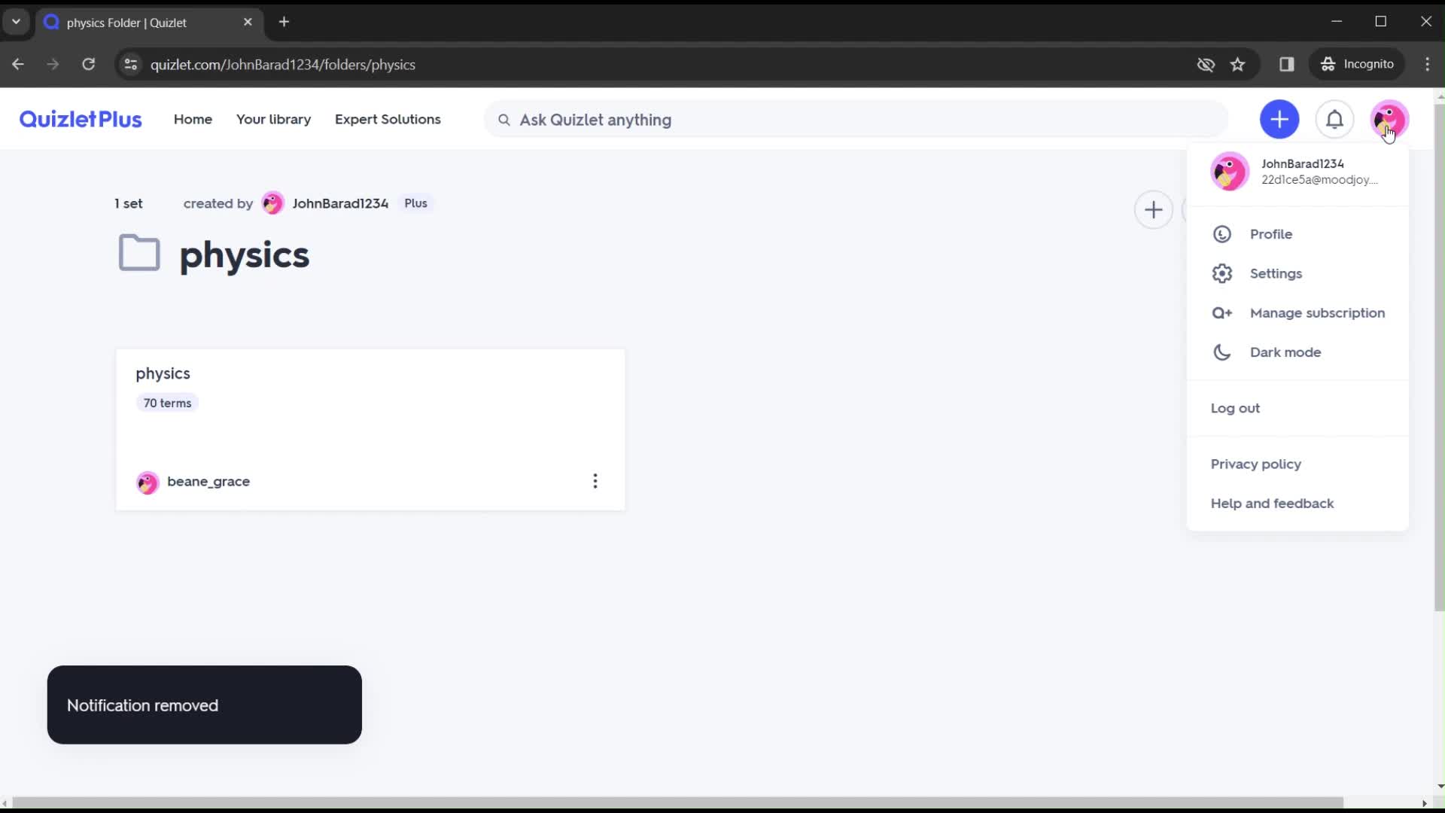Open the user profile avatar icon
Viewport: 1445px width, 813px height.
pyautogui.click(x=1389, y=119)
